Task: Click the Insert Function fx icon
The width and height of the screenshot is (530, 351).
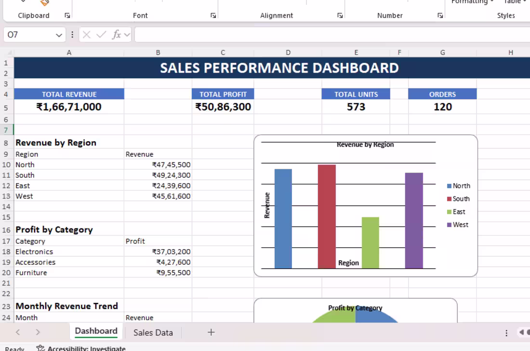Action: click(117, 35)
